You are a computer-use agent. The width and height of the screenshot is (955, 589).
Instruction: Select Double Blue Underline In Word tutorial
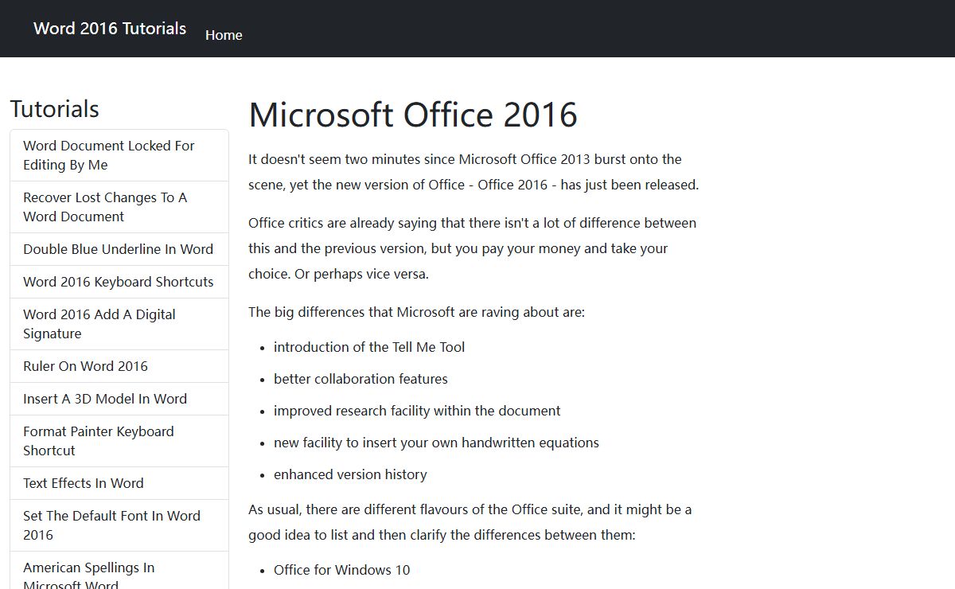point(118,249)
